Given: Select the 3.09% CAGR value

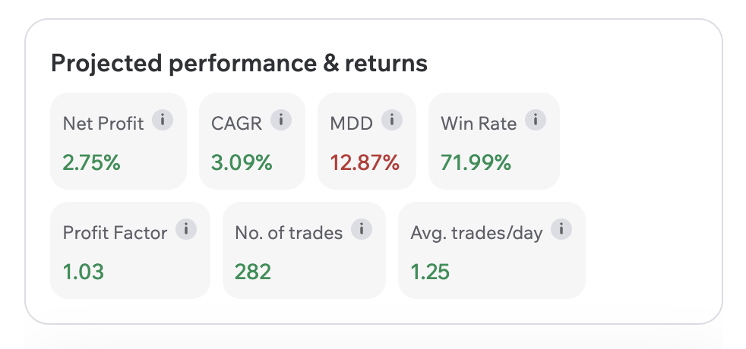Looking at the screenshot, I should [x=241, y=162].
